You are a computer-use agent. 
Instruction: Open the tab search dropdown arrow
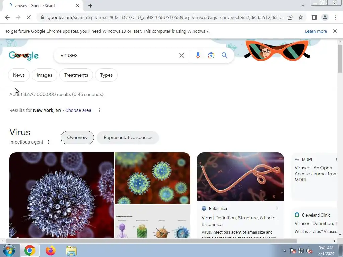coord(303,6)
